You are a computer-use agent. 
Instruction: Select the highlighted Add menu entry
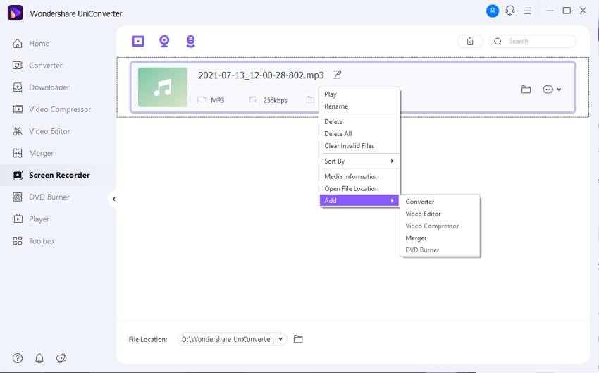(359, 201)
